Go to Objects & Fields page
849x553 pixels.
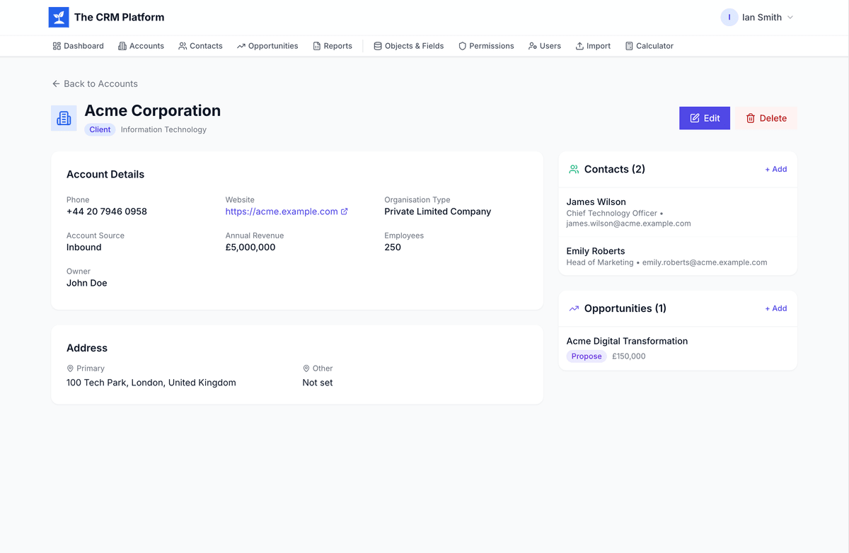[x=408, y=46]
